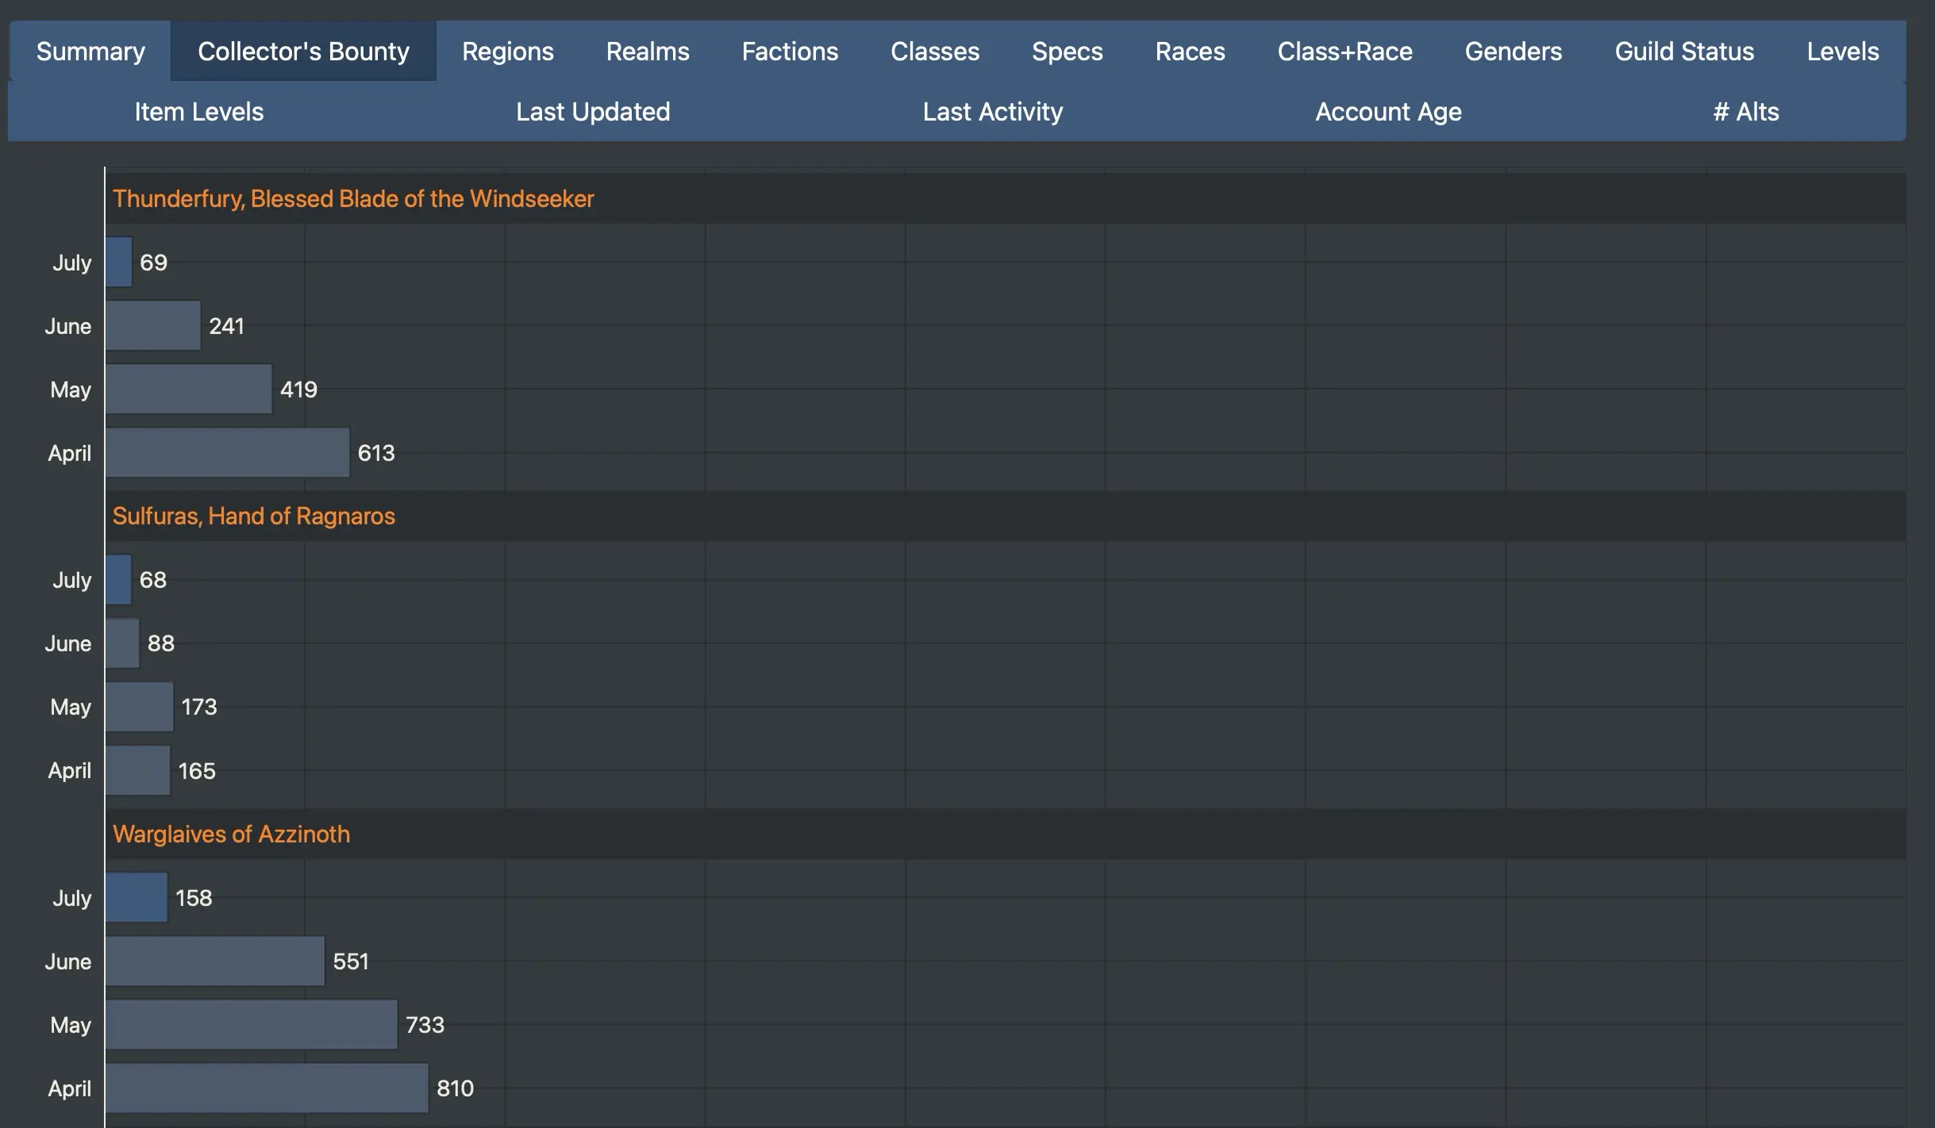1935x1128 pixels.
Task: Select Thunderfury April bar labeled 613
Action: [x=228, y=452]
